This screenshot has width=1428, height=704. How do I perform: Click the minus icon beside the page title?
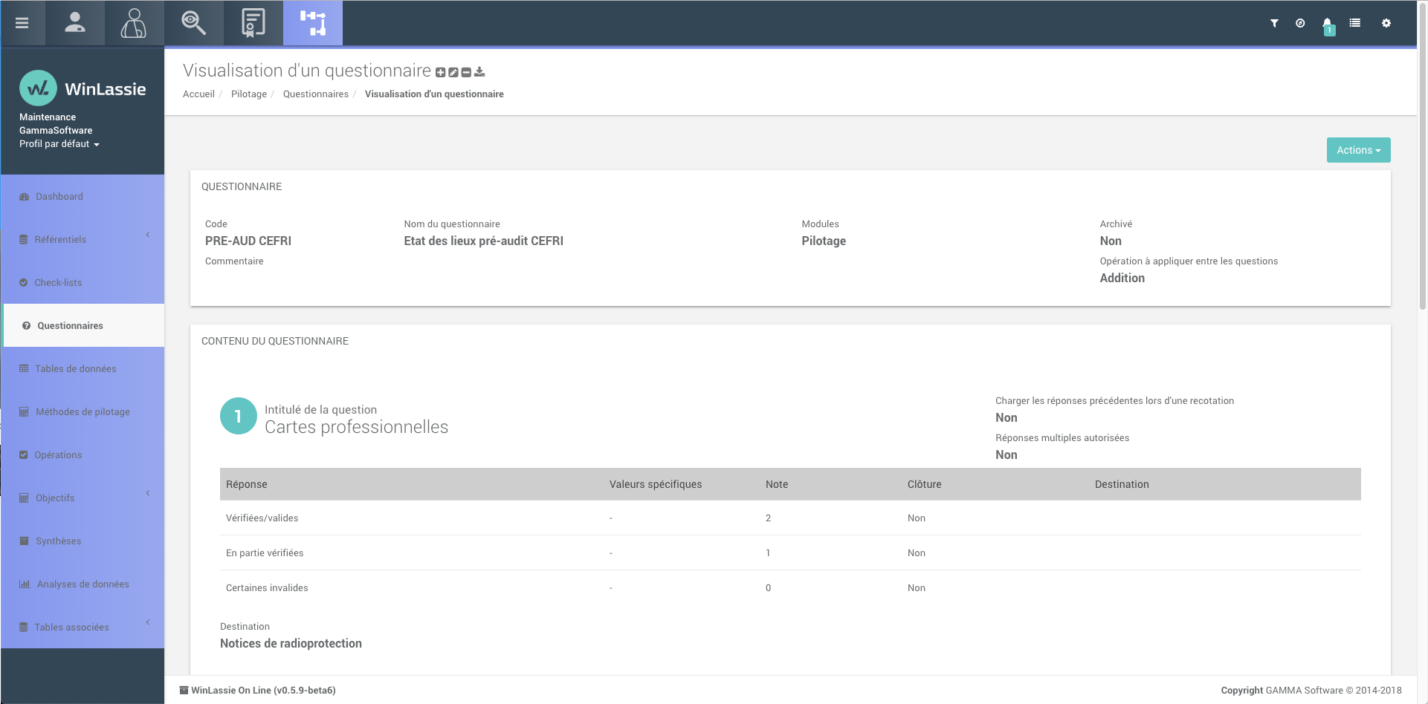[x=466, y=72]
